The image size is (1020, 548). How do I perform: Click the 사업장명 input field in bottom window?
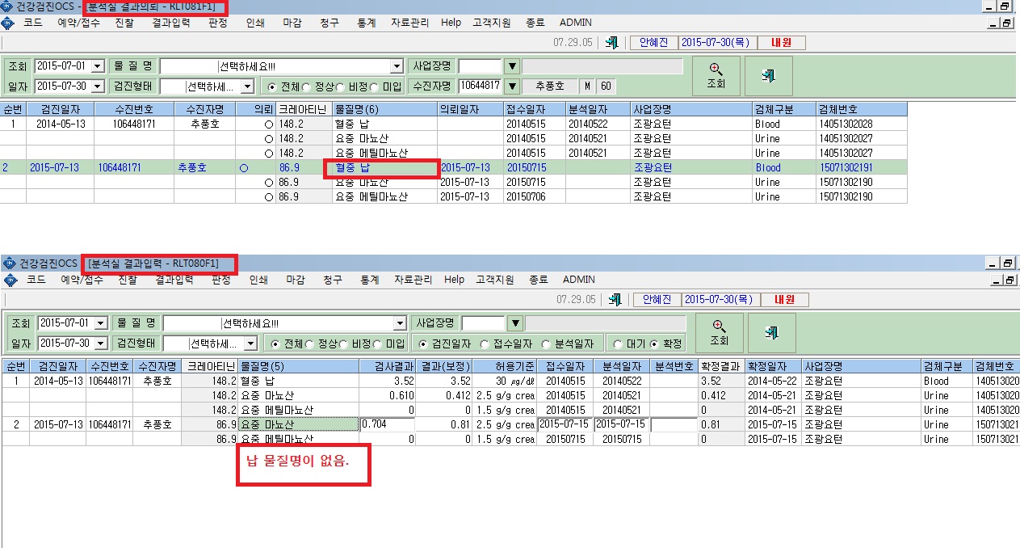483,323
